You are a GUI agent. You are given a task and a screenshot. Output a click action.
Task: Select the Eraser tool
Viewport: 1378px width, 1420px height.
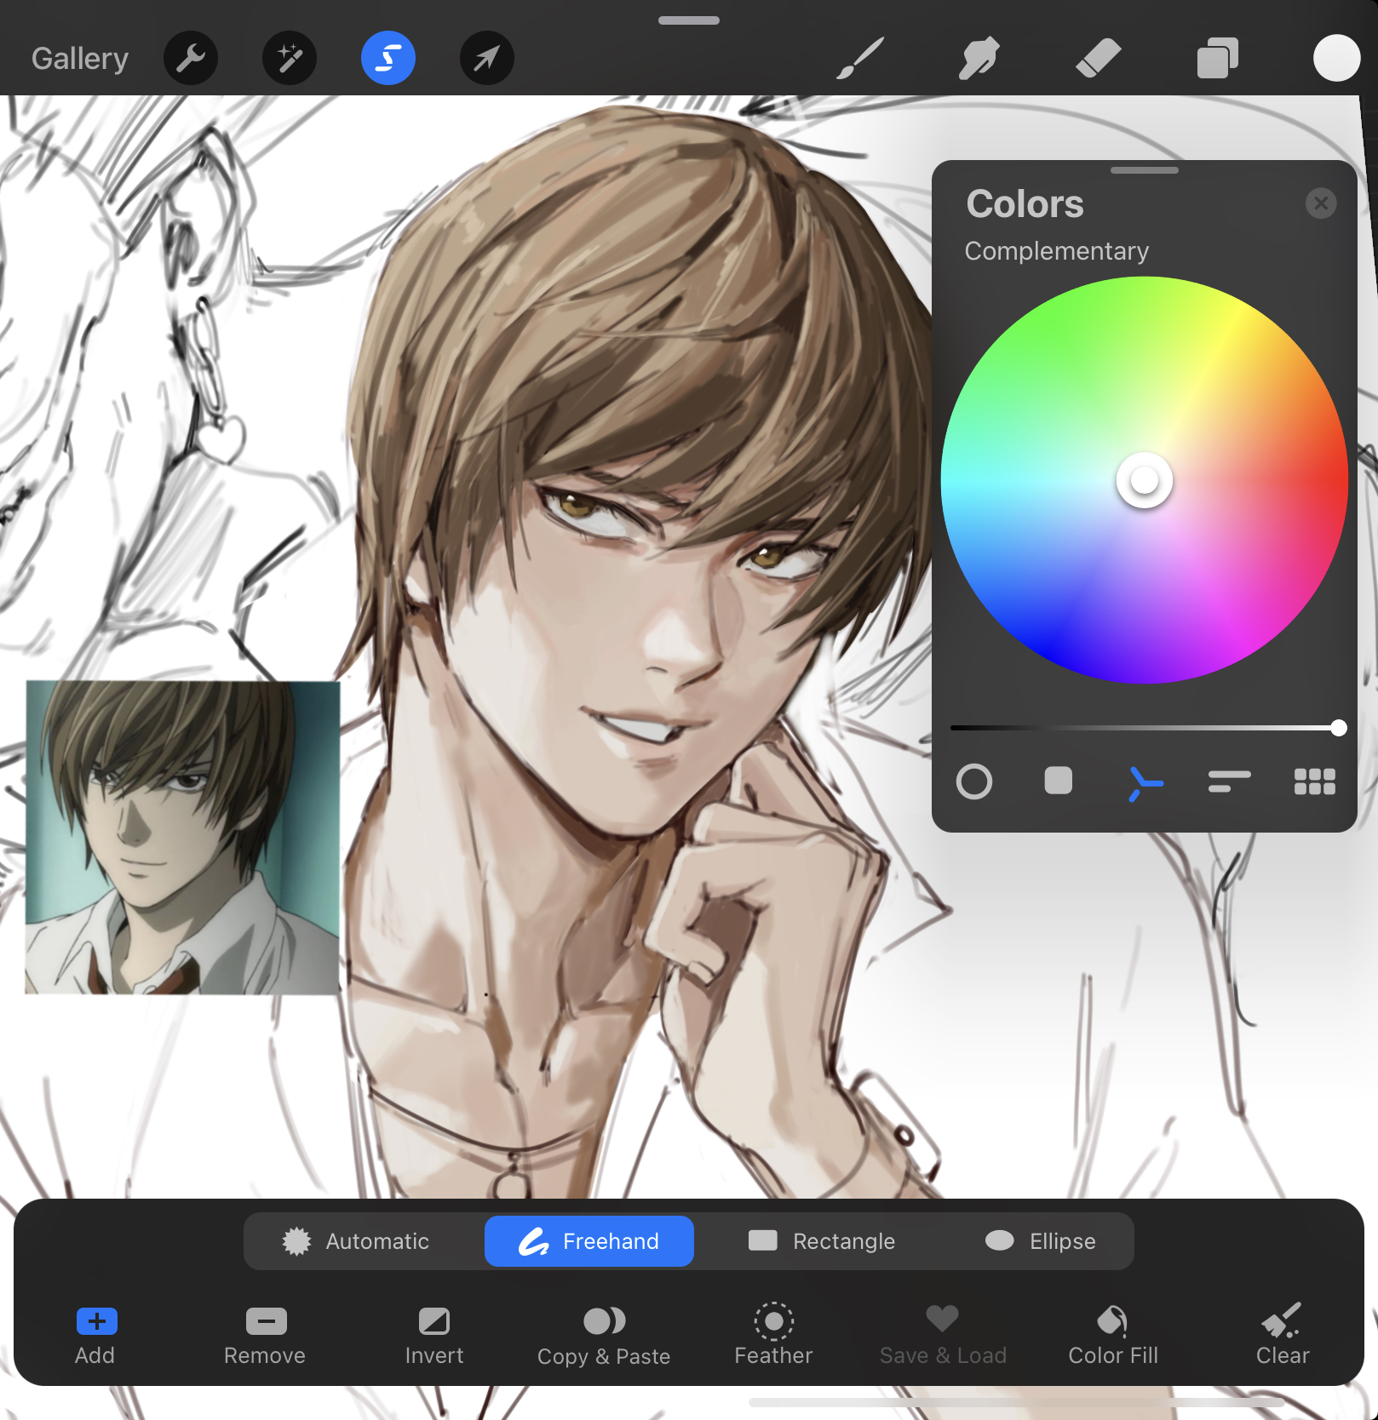click(1099, 58)
